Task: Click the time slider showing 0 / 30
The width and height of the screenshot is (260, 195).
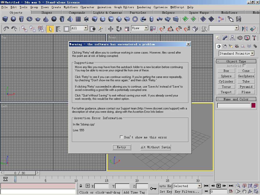Action: pos(20,173)
